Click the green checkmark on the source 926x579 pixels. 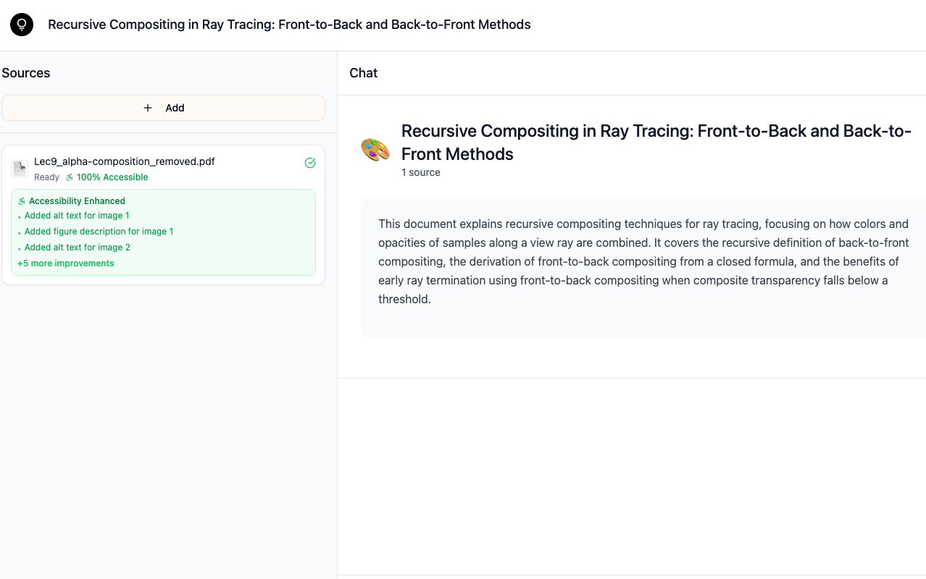tap(310, 163)
